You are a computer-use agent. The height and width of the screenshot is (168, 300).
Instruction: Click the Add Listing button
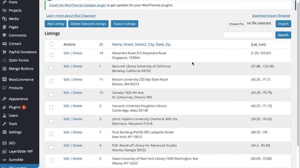click(x=55, y=24)
